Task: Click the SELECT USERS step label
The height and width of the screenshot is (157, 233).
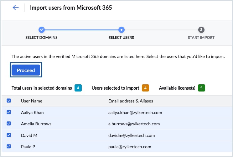Action: point(121,38)
